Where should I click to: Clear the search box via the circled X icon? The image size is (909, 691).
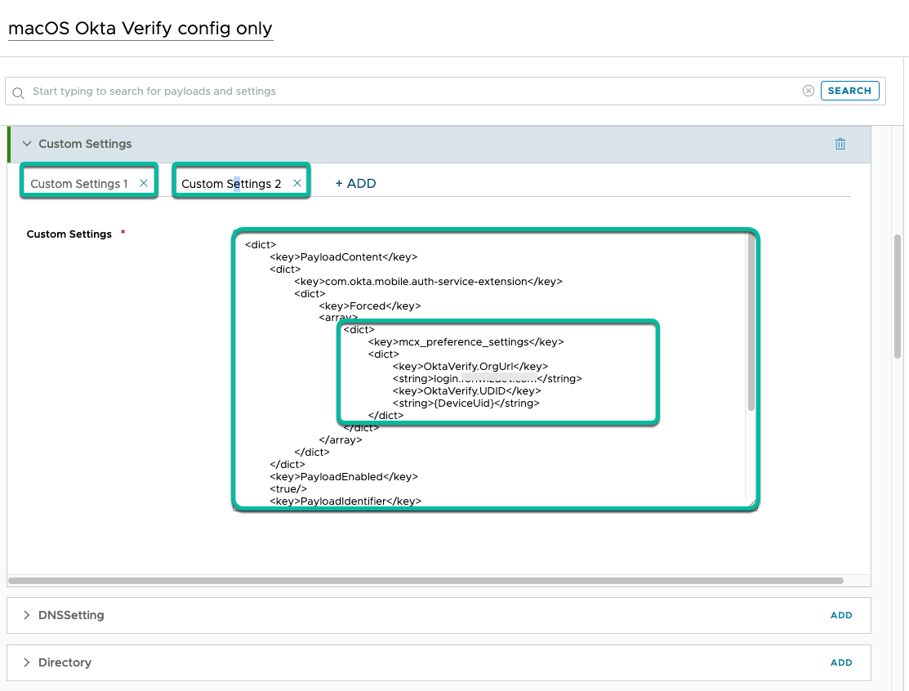click(808, 91)
